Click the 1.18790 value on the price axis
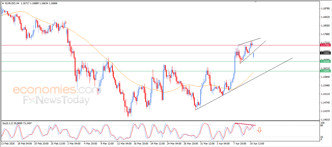 tap(325, 9)
